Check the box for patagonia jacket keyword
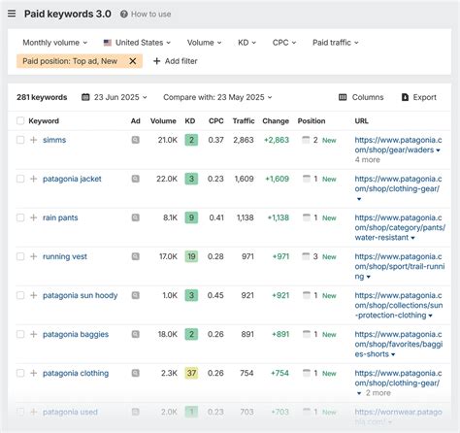 coord(20,179)
